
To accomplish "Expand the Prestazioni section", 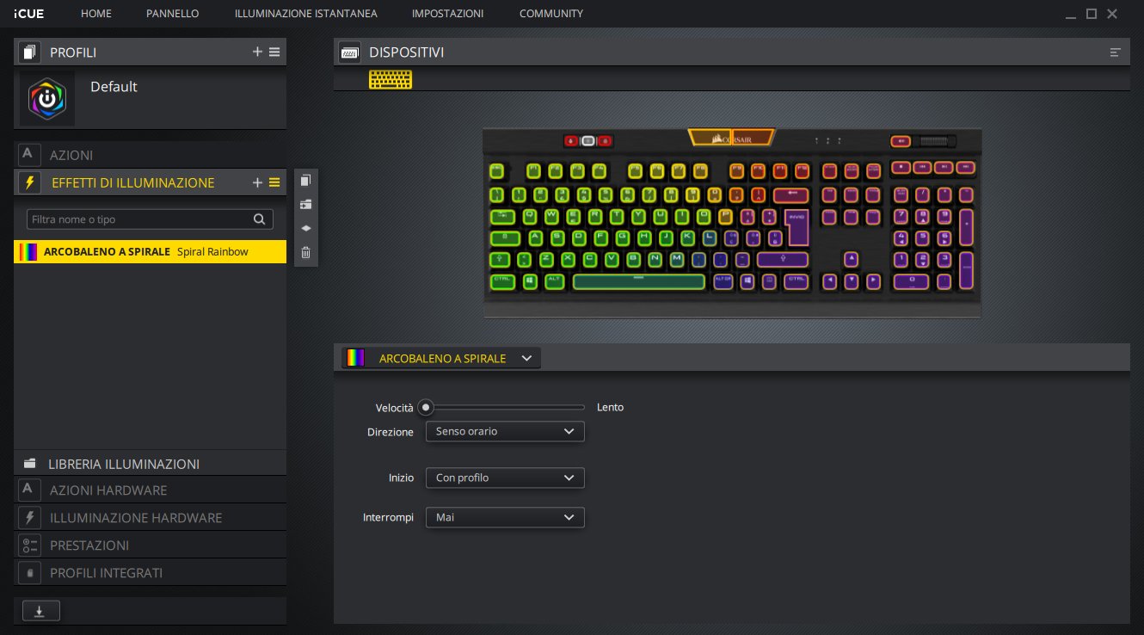I will pos(151,546).
